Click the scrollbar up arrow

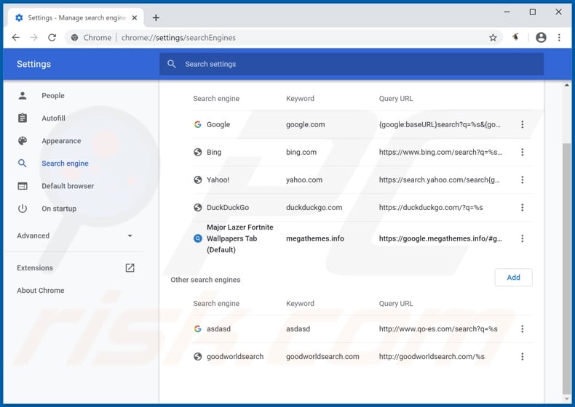point(566,85)
